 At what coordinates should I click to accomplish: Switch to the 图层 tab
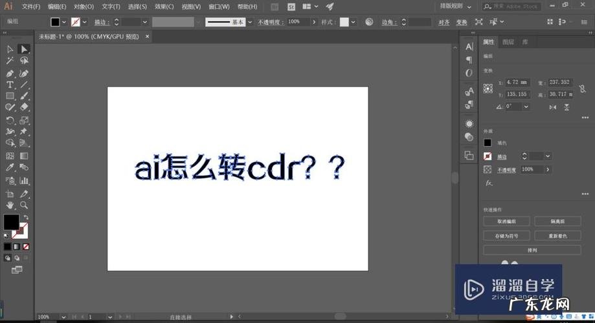click(x=508, y=42)
